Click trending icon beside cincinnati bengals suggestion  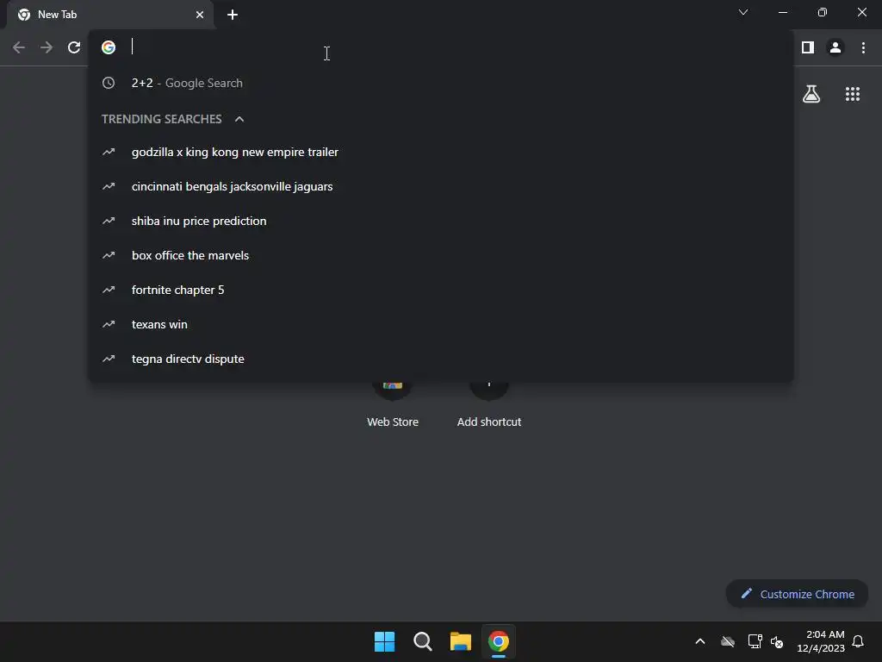(x=109, y=186)
